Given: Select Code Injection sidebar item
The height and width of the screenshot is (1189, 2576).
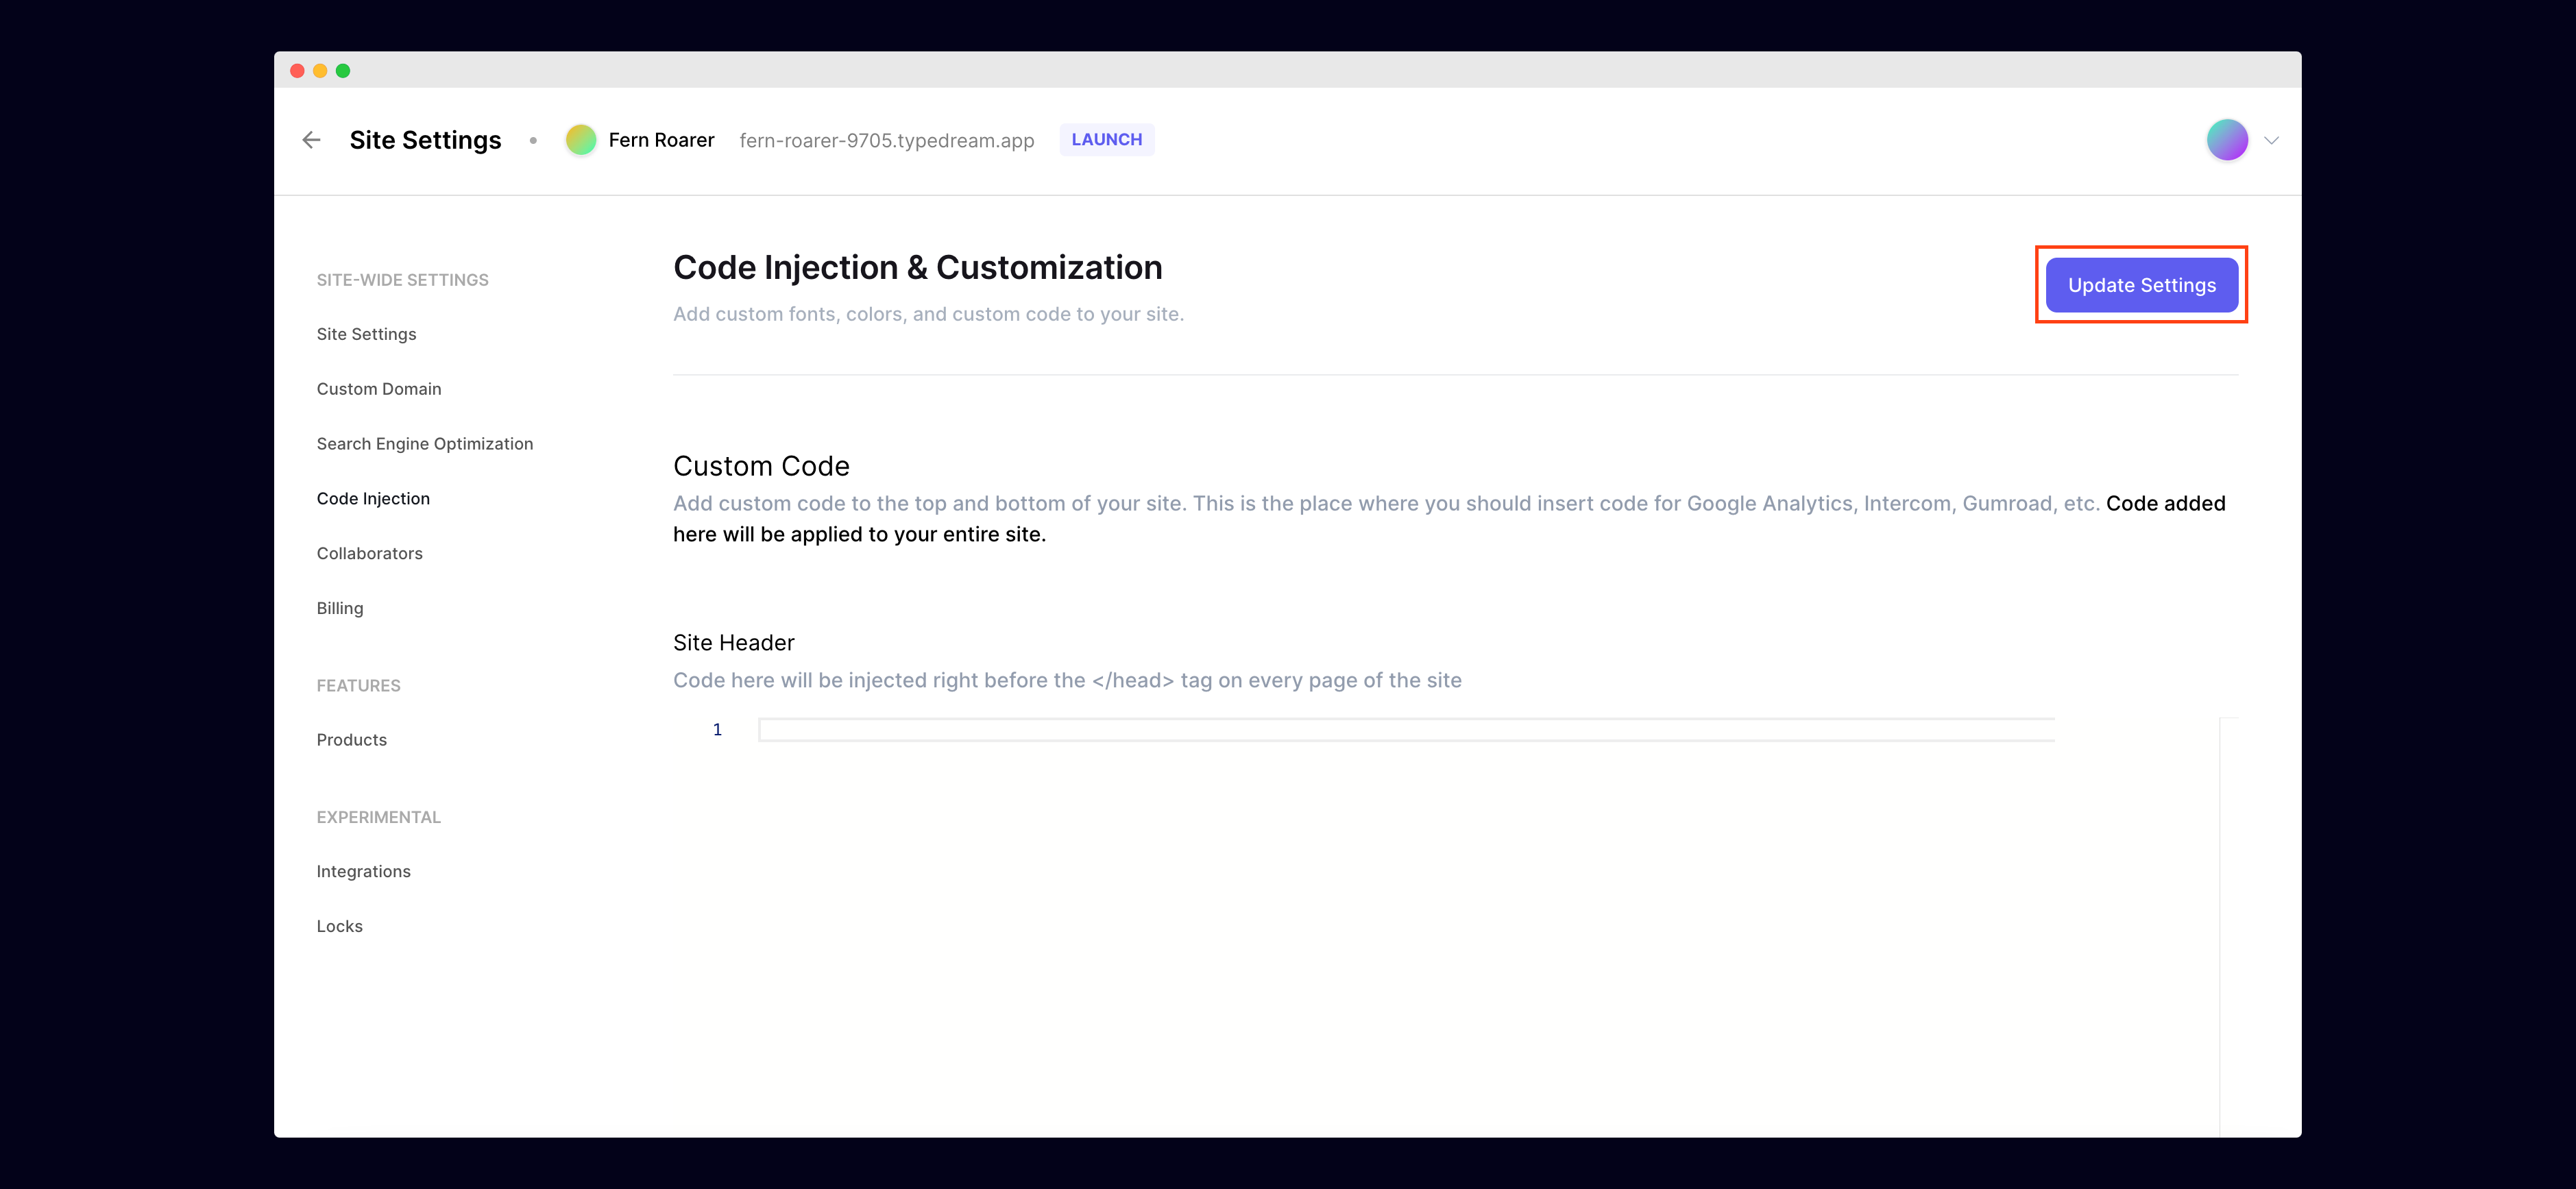Looking at the screenshot, I should click(372, 499).
